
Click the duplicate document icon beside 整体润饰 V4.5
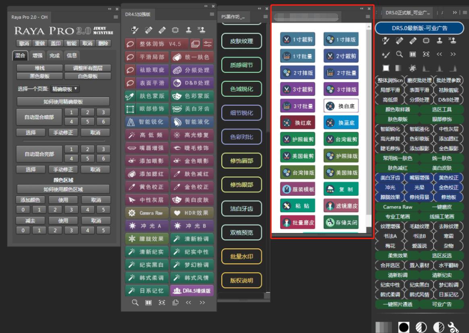[194, 43]
